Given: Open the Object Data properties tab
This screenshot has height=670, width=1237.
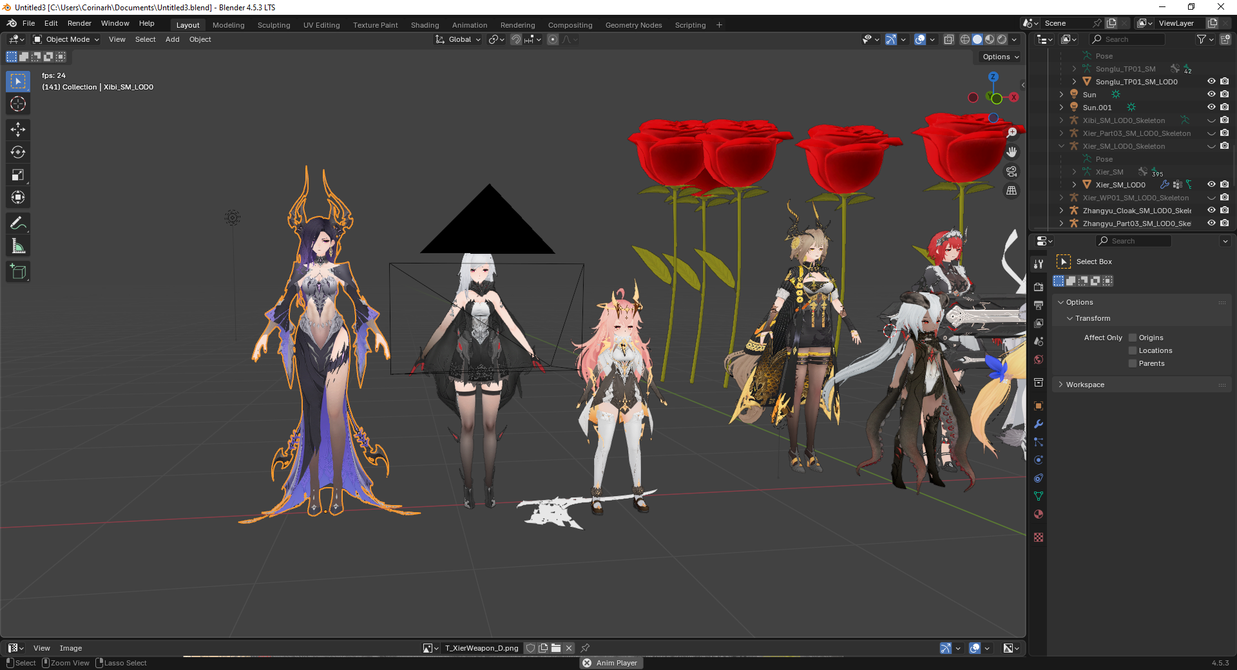Looking at the screenshot, I should click(1039, 496).
